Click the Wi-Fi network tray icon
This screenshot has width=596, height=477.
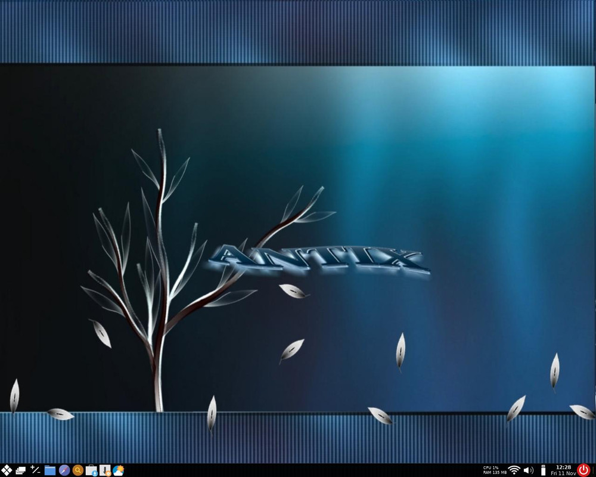click(x=514, y=470)
